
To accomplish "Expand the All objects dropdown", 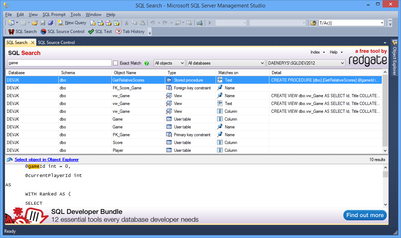I will pos(169,63).
